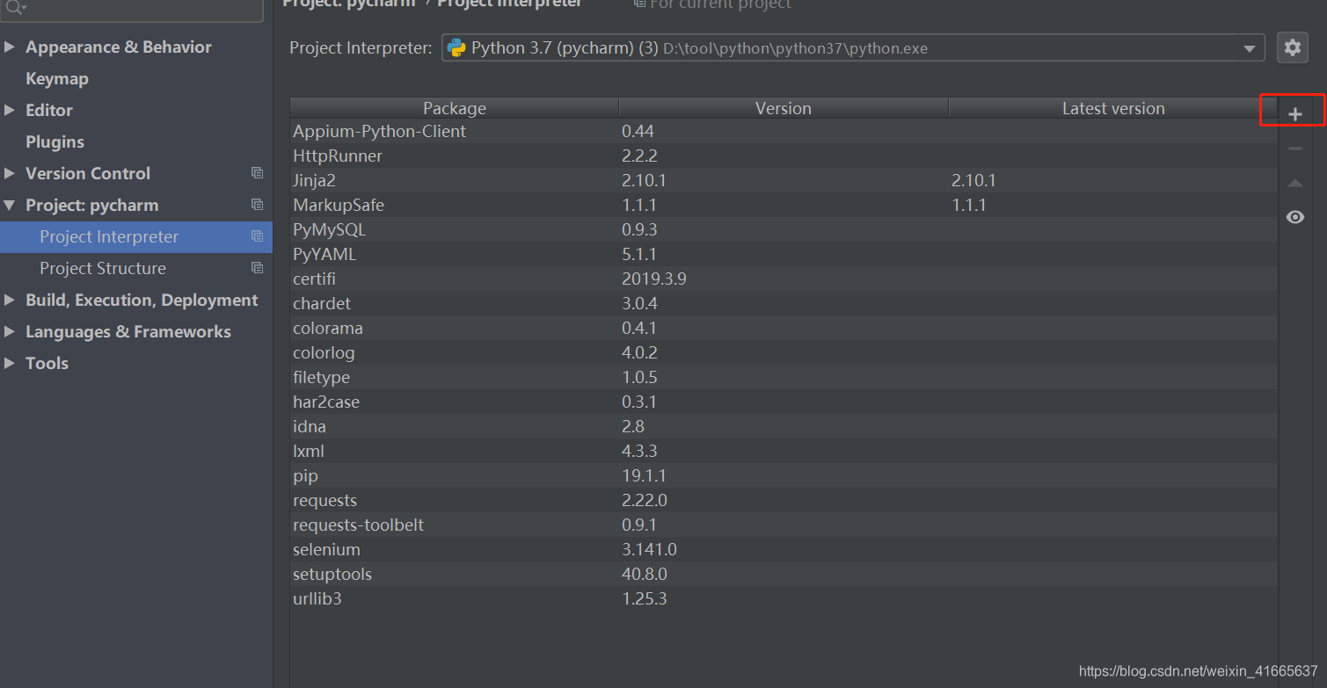
Task: Open the Plugins settings page
Action: pos(55,141)
